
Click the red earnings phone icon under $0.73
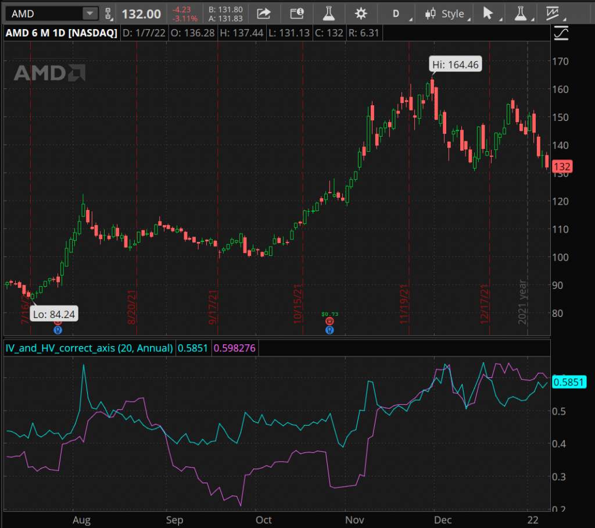pyautogui.click(x=329, y=322)
